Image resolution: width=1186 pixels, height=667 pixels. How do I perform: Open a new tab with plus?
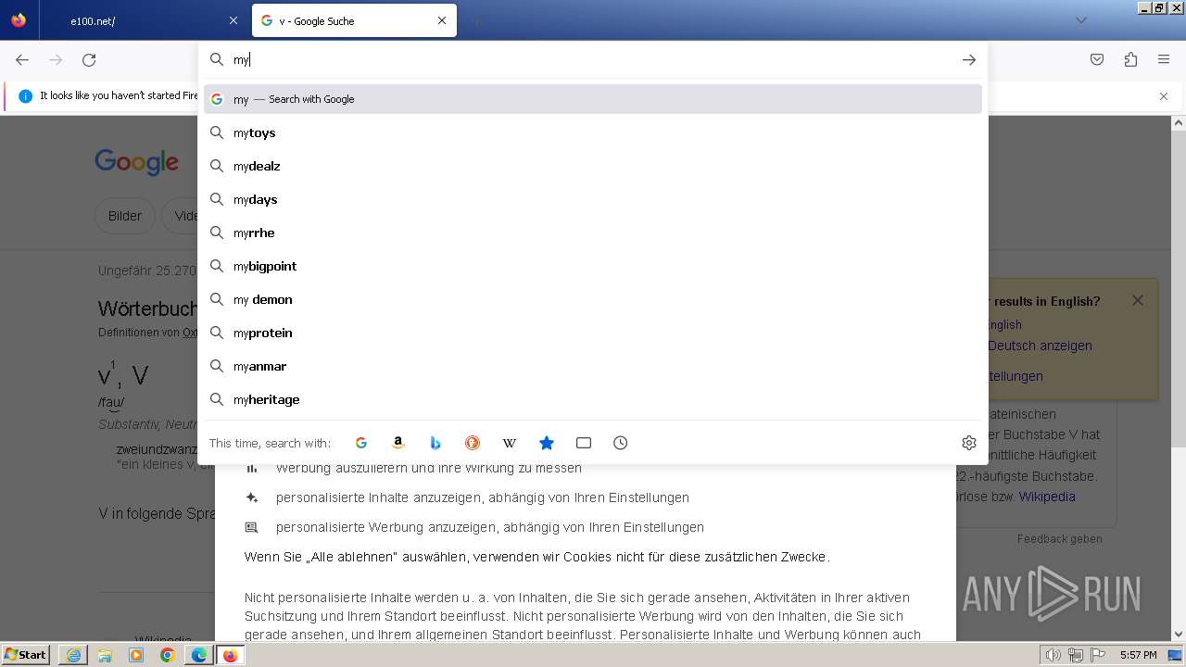[x=476, y=20]
